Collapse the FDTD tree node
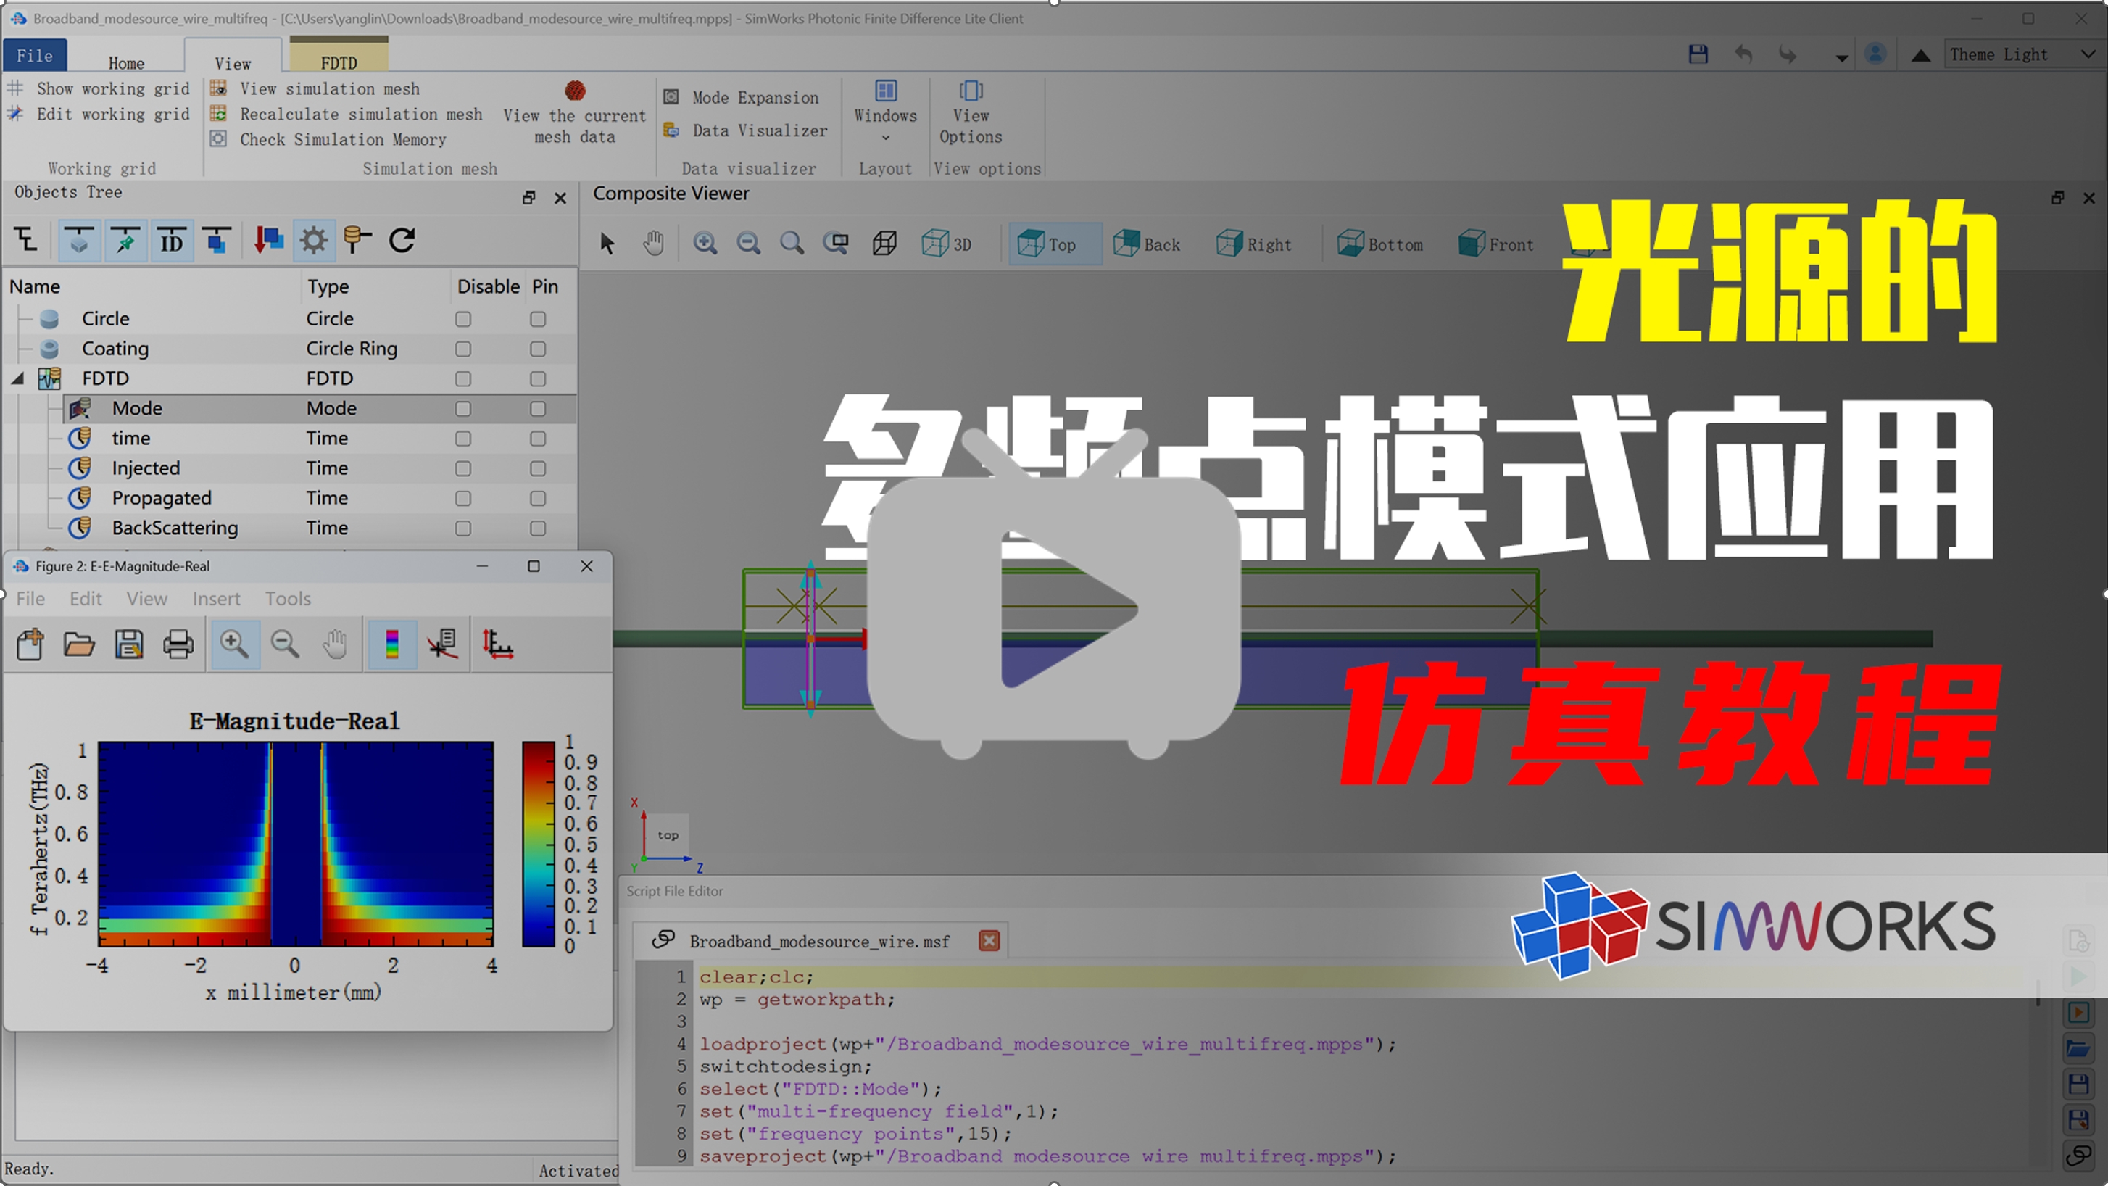 [x=18, y=378]
